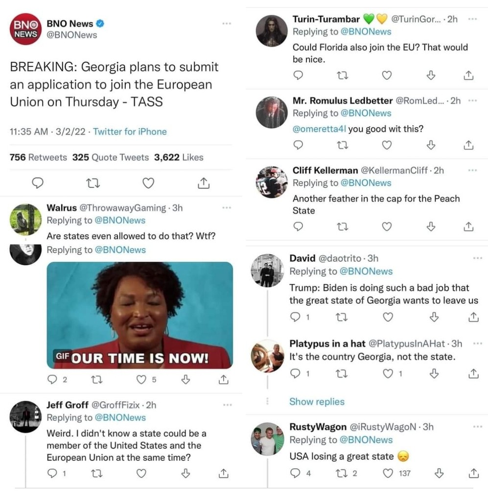
Task: Retweet Platypus in a hat's reply
Action: click(x=342, y=373)
